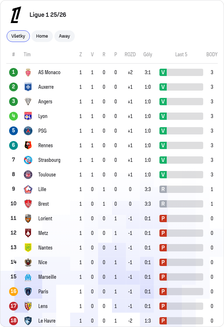Image resolution: width=224 pixels, height=327 pixels.
Task: Click the Nantes yellow crest
Action: click(28, 248)
